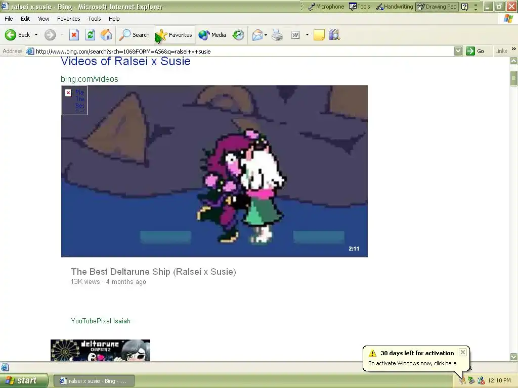The height and width of the screenshot is (388, 518).
Task: Open the Windows Start menu
Action: [x=24, y=380]
